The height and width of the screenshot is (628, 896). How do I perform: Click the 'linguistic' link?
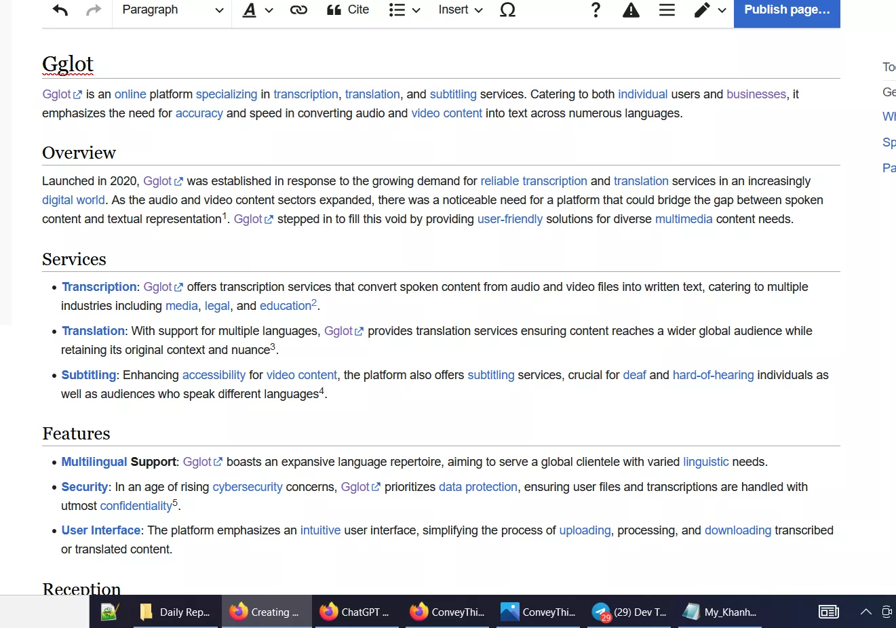pyautogui.click(x=705, y=462)
